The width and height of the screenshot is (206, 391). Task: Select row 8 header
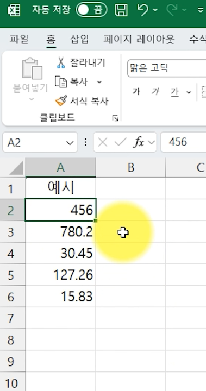point(13,339)
